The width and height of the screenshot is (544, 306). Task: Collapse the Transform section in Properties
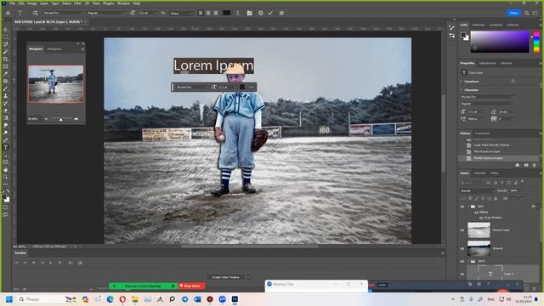(461, 82)
